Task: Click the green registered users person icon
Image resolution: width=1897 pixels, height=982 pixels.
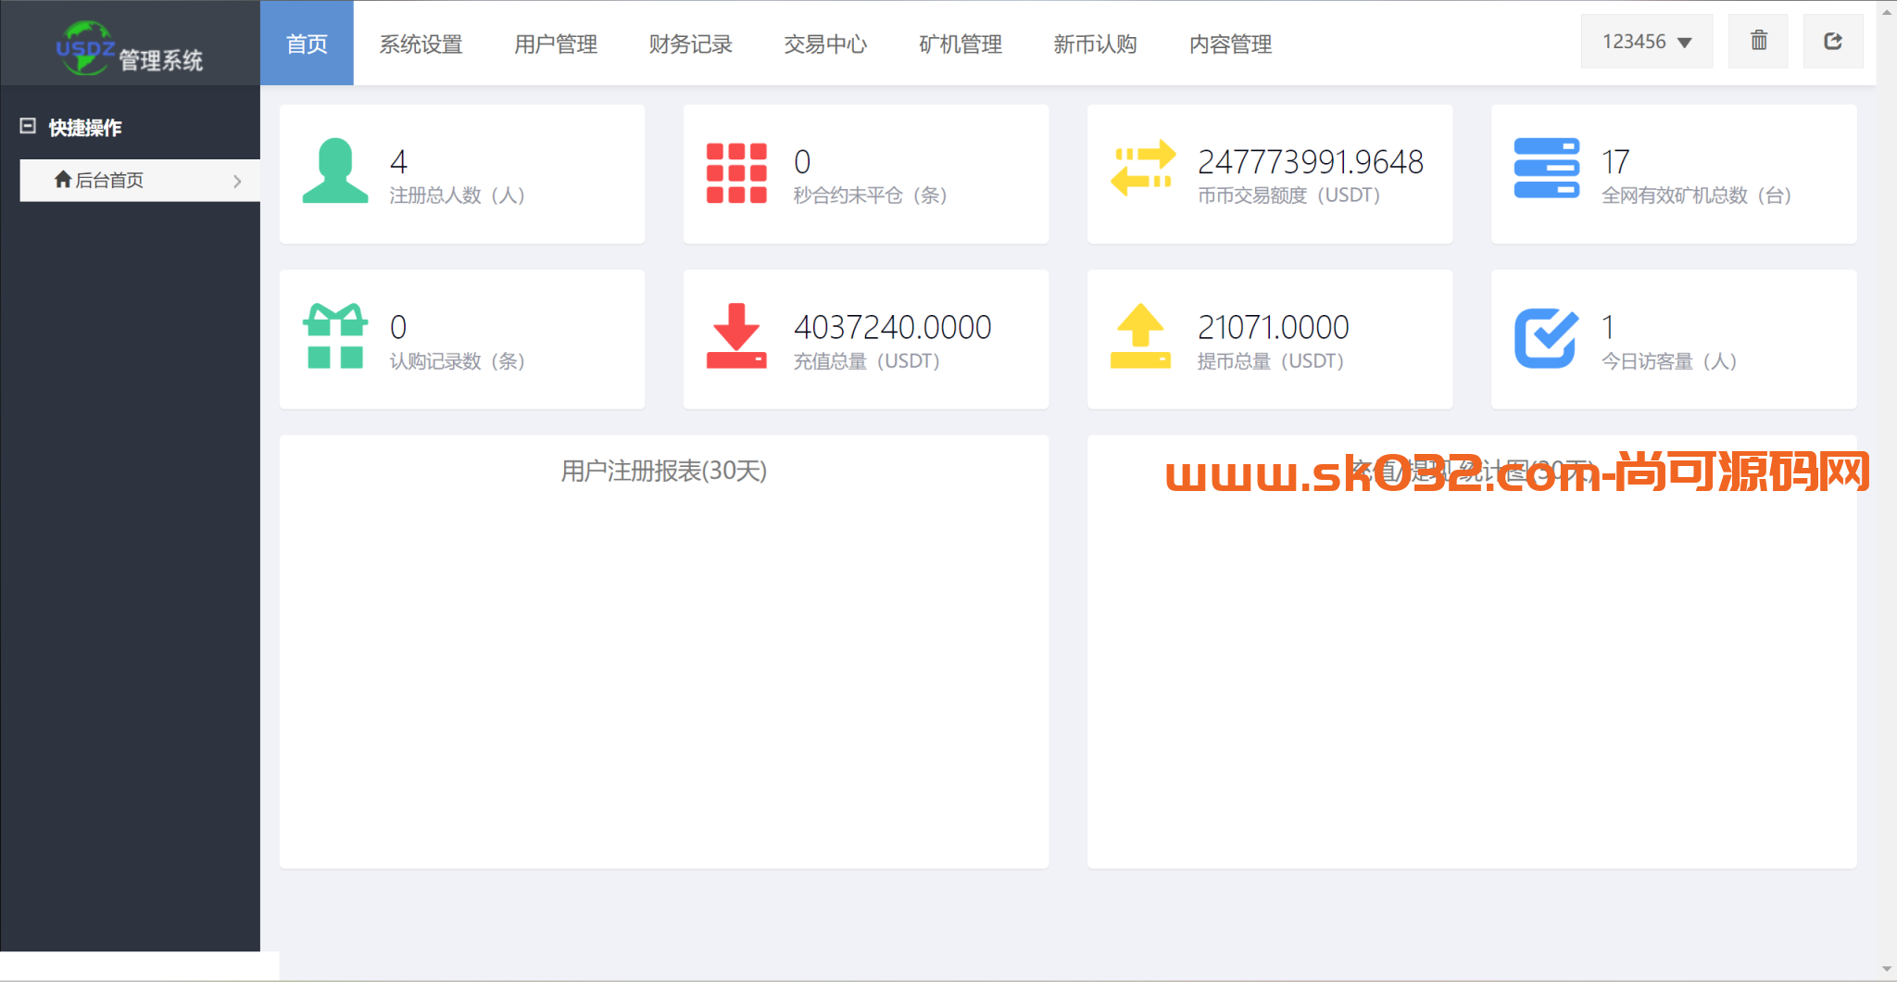Action: [x=335, y=170]
